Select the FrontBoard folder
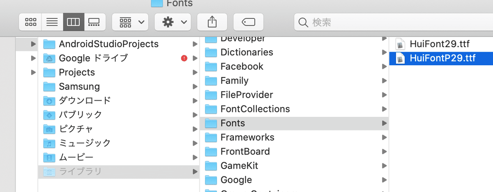This screenshot has height=192, width=493. pyautogui.click(x=294, y=151)
